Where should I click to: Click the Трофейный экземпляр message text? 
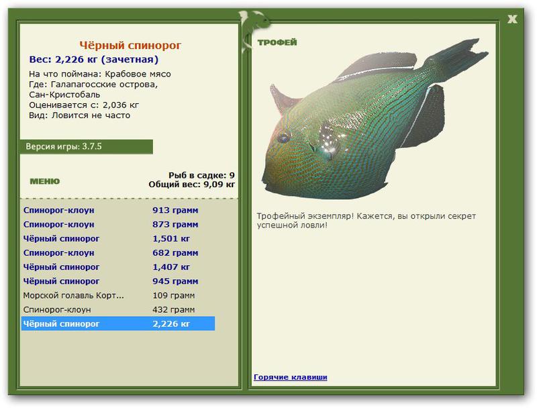(x=367, y=221)
